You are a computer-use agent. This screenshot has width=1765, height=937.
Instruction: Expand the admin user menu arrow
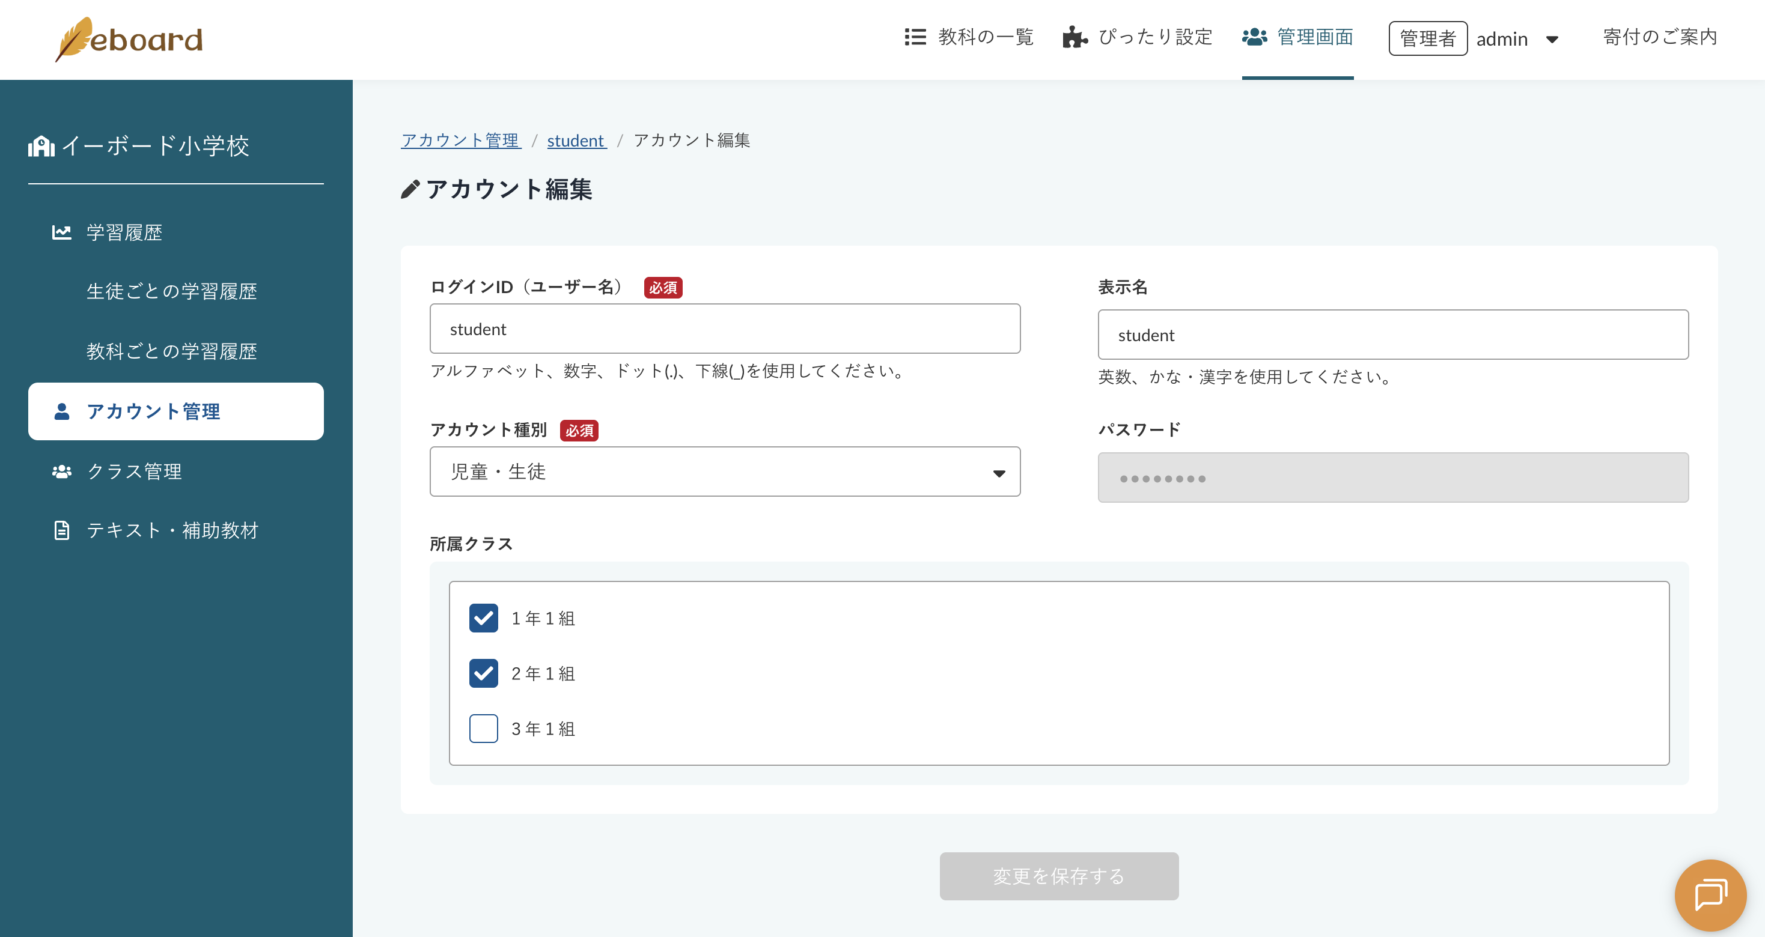point(1553,39)
